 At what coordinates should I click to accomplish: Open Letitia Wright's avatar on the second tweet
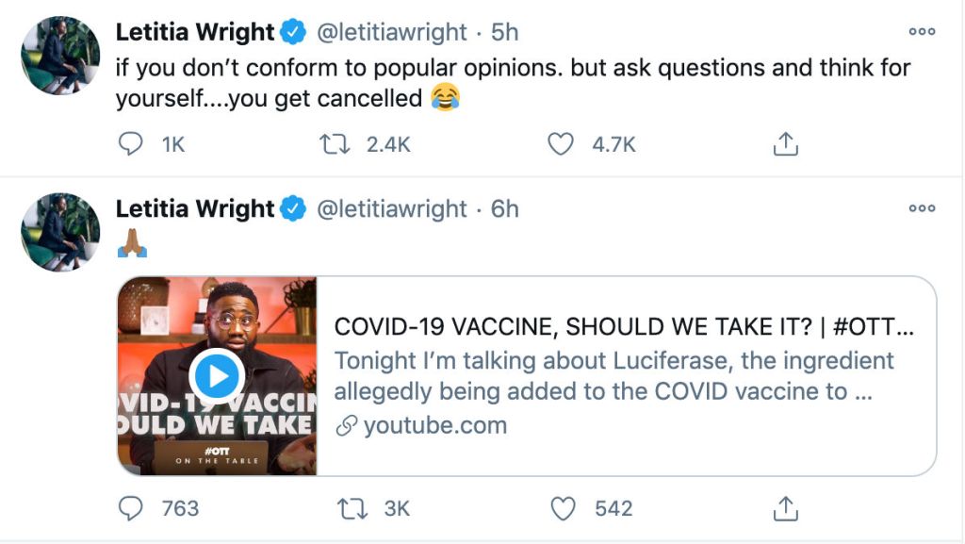[x=60, y=232]
